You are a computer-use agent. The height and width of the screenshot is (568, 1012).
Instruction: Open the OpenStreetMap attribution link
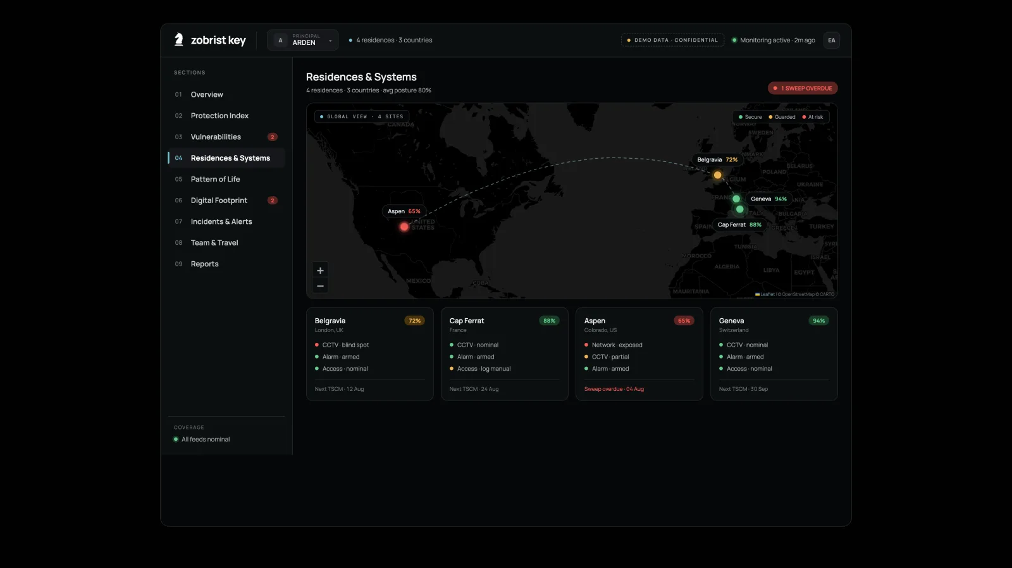tap(798, 294)
